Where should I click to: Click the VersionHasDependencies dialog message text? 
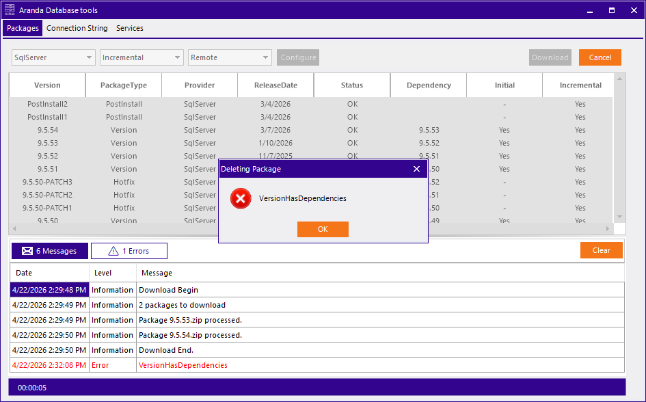pyautogui.click(x=303, y=198)
